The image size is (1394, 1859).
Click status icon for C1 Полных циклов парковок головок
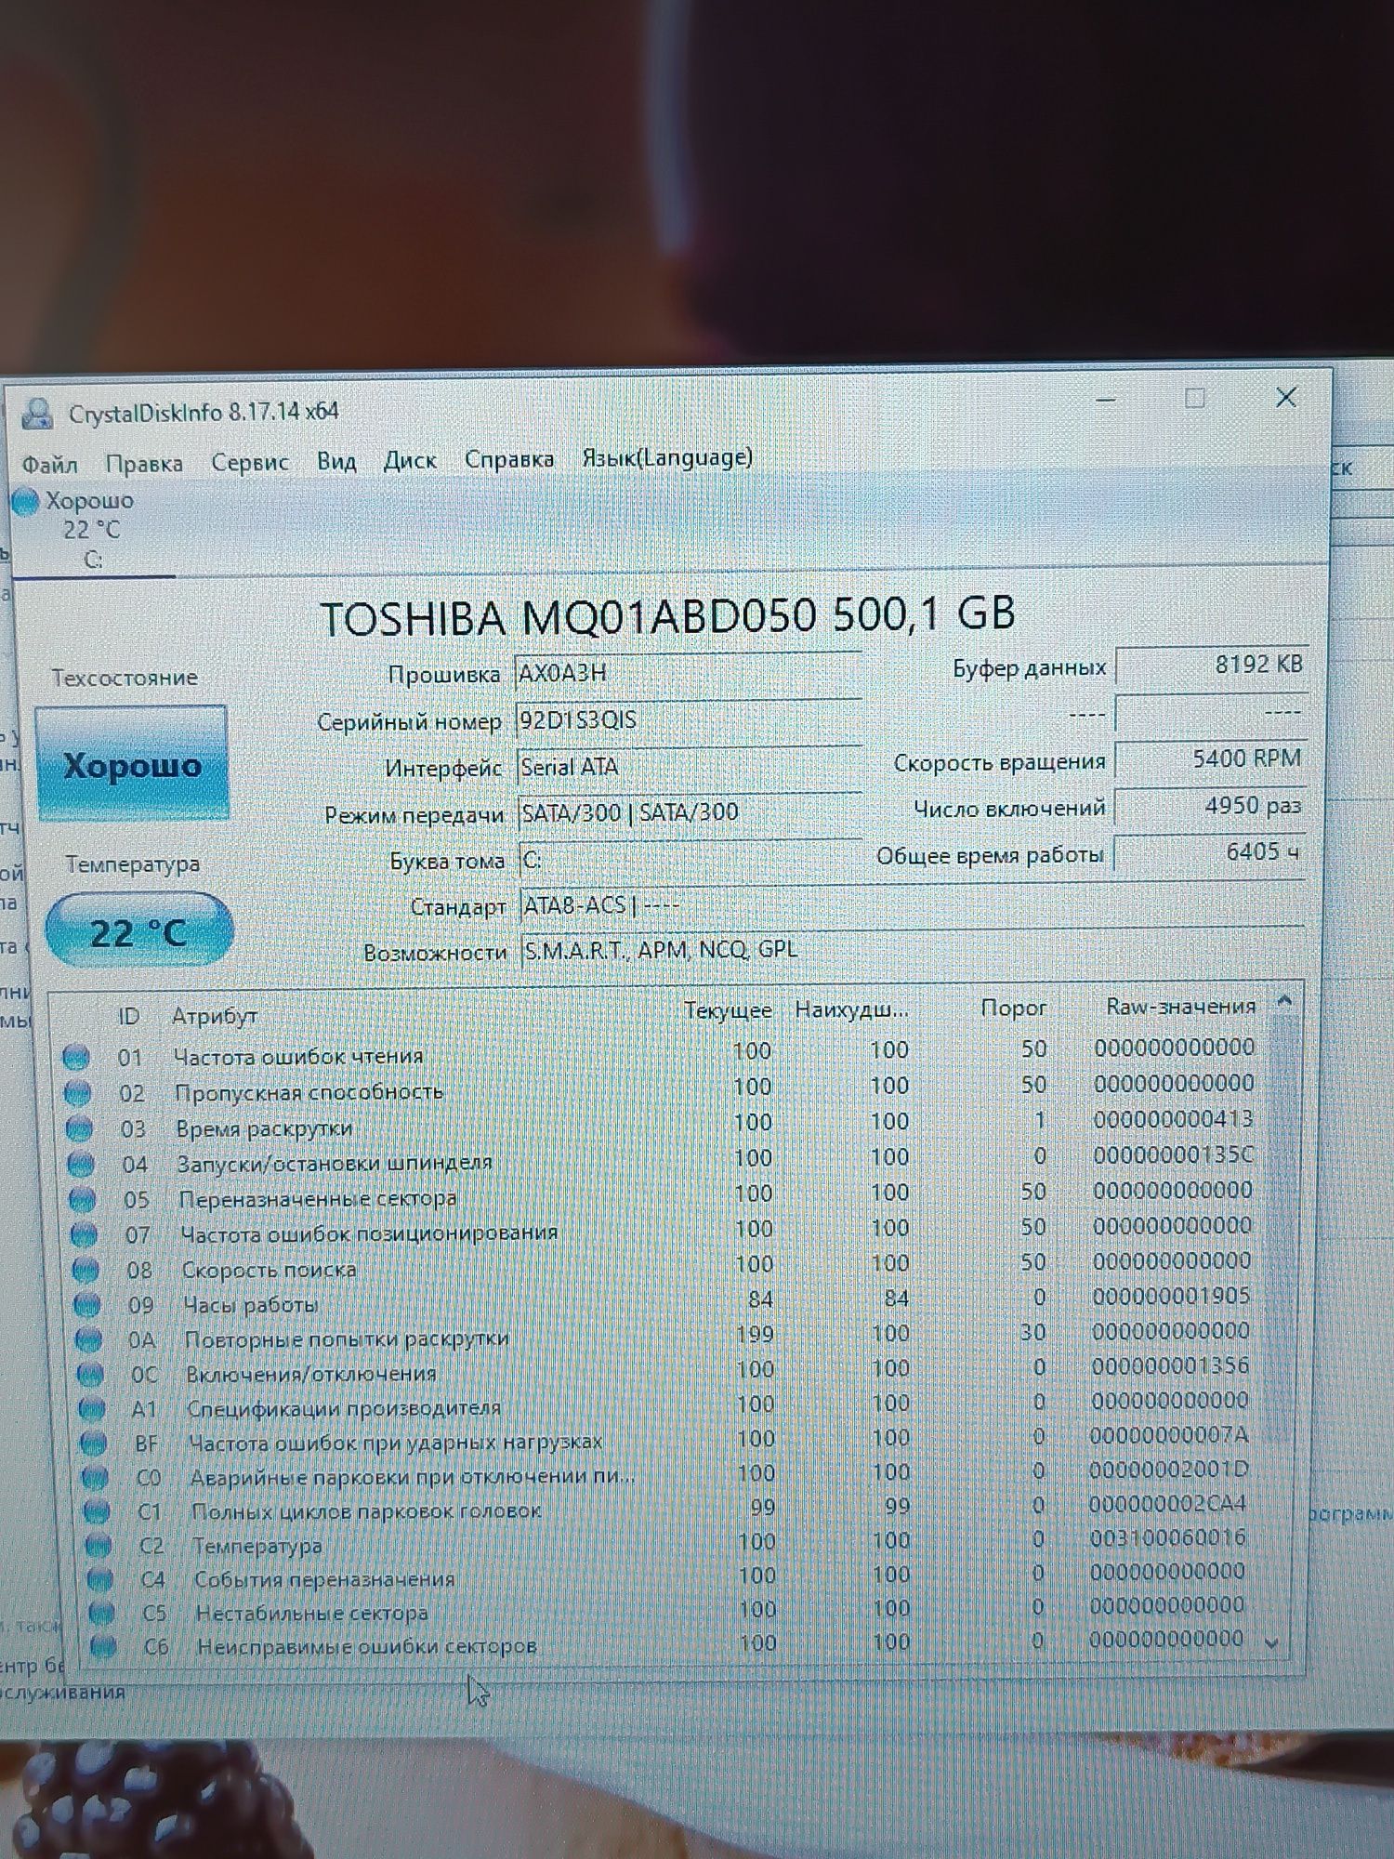[x=97, y=1512]
